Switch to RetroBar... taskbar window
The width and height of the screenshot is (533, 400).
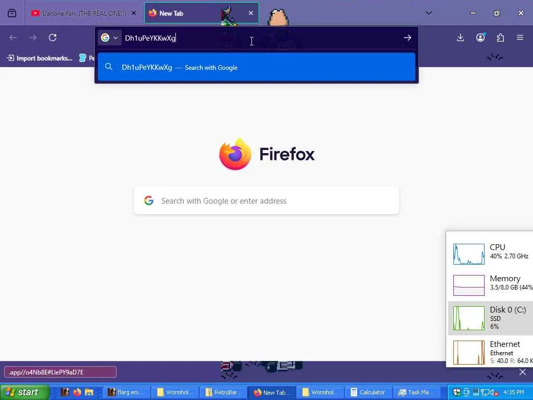[223, 392]
